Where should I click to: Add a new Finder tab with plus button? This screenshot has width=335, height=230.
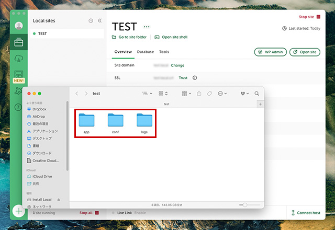(x=260, y=105)
